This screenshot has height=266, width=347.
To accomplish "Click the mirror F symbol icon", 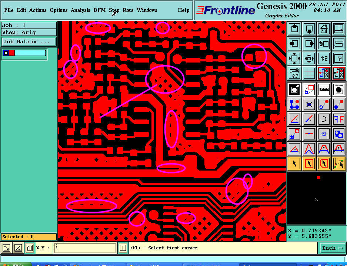I will pos(339,119).
